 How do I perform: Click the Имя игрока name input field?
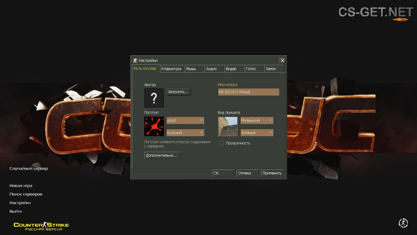tap(249, 92)
